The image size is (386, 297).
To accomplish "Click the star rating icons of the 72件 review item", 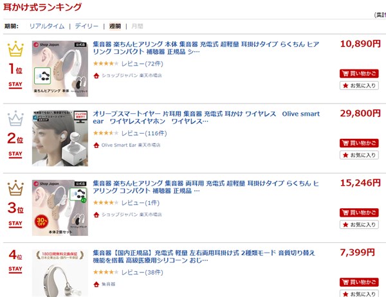I will pyautogui.click(x=106, y=64).
